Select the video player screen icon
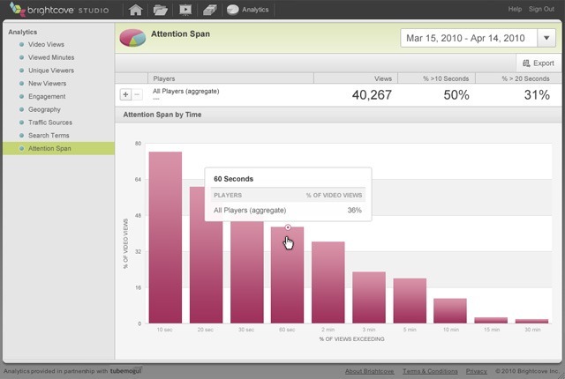Viewport: 565px width, 379px height. [x=185, y=10]
